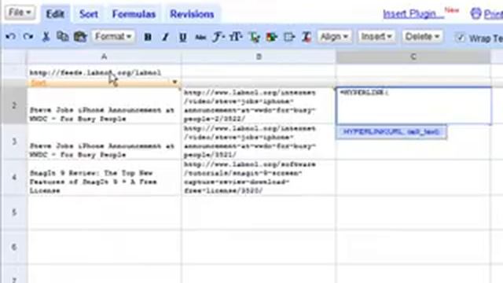Toggle italic formatting
The width and height of the screenshot is (503, 283).
[165, 37]
